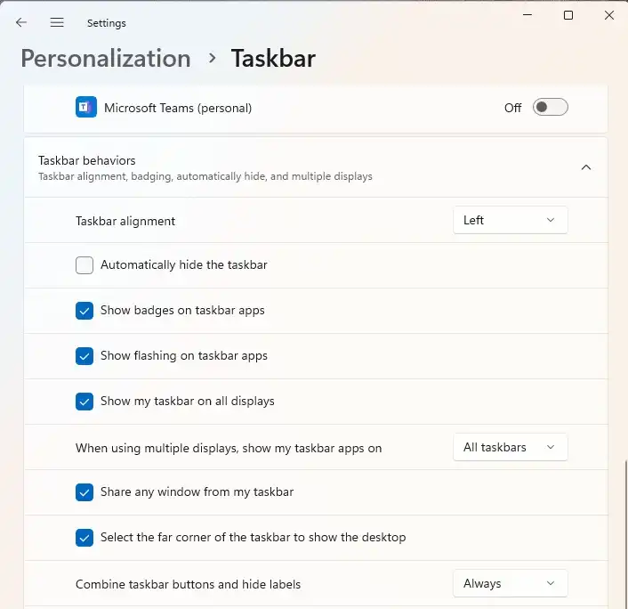Toggle Microsoft Teams (personal) switch on

(x=550, y=108)
